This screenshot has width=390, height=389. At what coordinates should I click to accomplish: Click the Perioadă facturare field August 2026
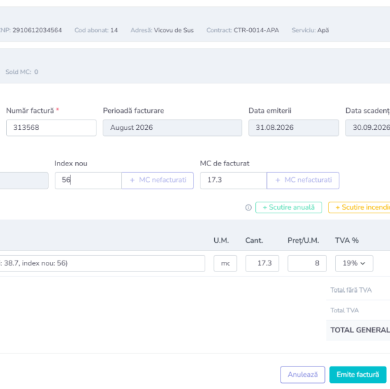(x=172, y=128)
